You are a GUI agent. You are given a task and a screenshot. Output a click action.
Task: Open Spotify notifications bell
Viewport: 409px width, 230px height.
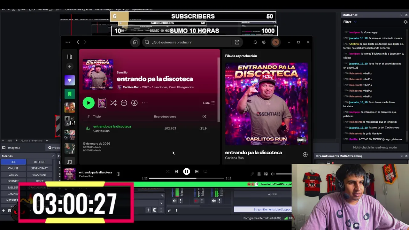click(x=255, y=42)
